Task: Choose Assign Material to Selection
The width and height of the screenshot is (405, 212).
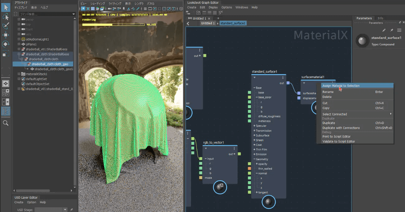Action: point(341,86)
